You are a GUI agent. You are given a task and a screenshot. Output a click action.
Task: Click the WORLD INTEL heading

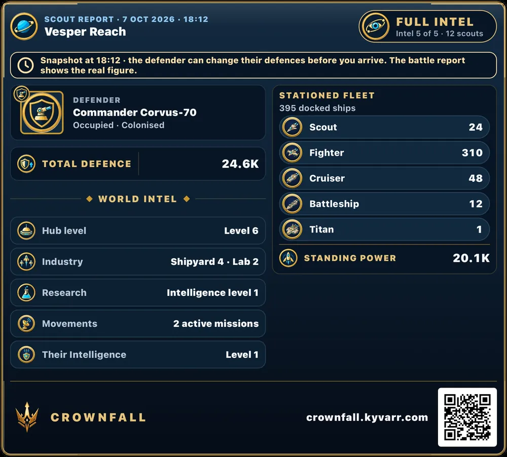point(137,199)
